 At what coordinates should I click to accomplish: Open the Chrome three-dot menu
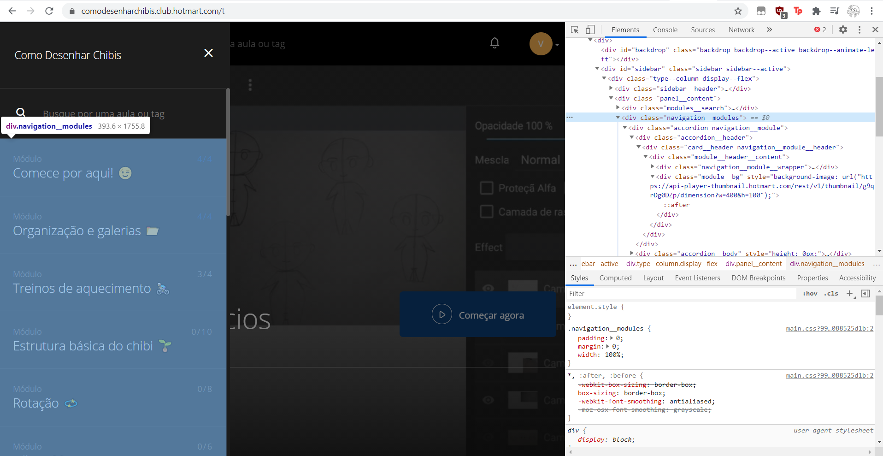(x=871, y=11)
